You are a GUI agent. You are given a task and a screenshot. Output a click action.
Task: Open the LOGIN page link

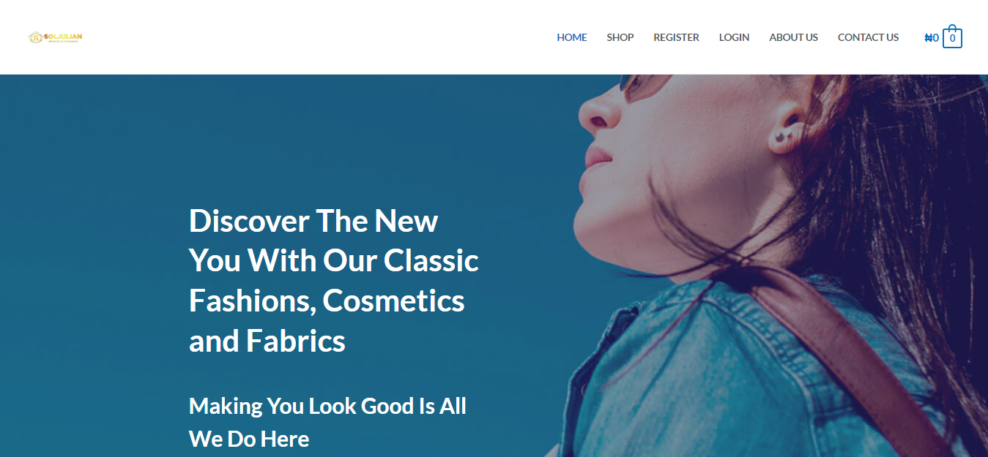pyautogui.click(x=734, y=37)
